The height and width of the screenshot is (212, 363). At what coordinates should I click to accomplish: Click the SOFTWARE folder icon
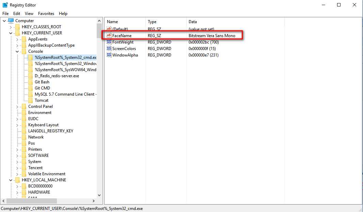(x=24, y=155)
